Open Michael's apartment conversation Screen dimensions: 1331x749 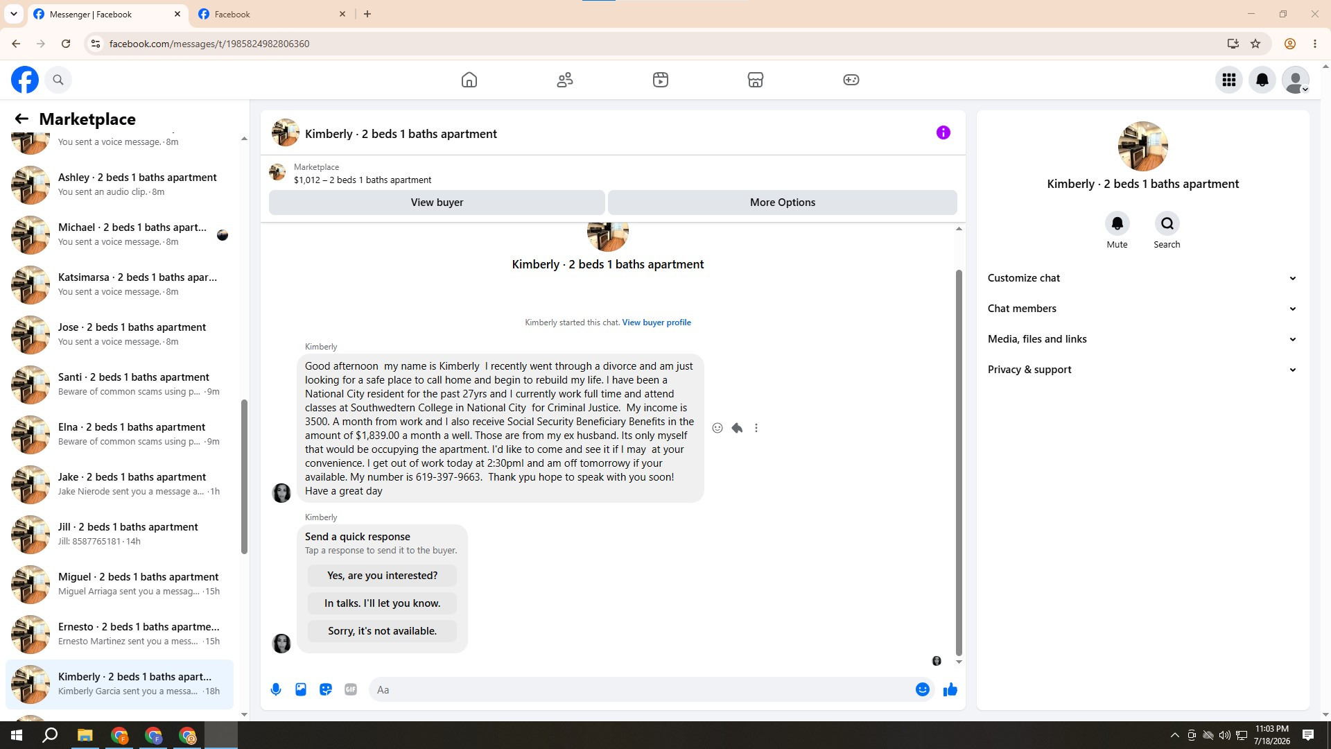pyautogui.click(x=119, y=234)
